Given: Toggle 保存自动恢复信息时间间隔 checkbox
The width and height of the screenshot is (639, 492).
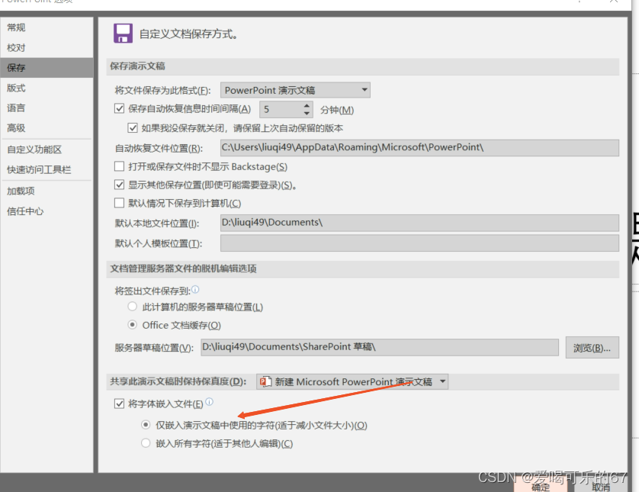Looking at the screenshot, I should point(120,108).
